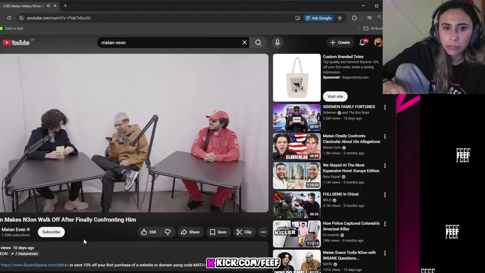Open media controls icon in Chrome toolbar
Image resolution: width=485 pixels, height=273 pixels.
(369, 18)
